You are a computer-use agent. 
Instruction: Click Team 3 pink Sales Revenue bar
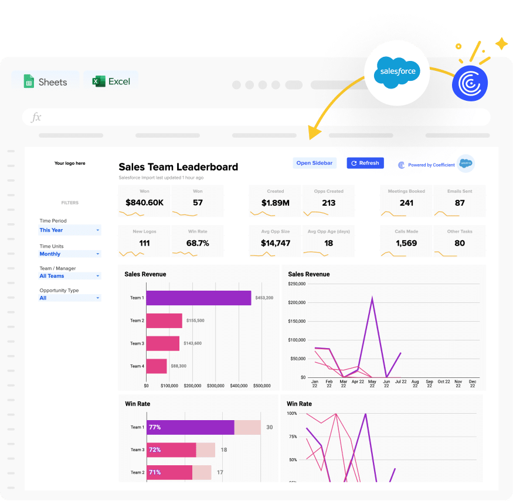pyautogui.click(x=162, y=344)
